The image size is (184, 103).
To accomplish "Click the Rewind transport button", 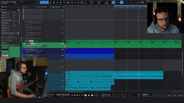I will 74,95.
